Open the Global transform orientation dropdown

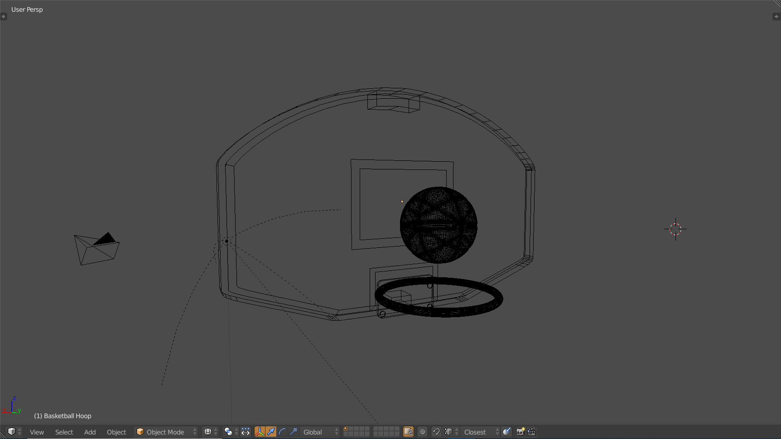point(317,432)
